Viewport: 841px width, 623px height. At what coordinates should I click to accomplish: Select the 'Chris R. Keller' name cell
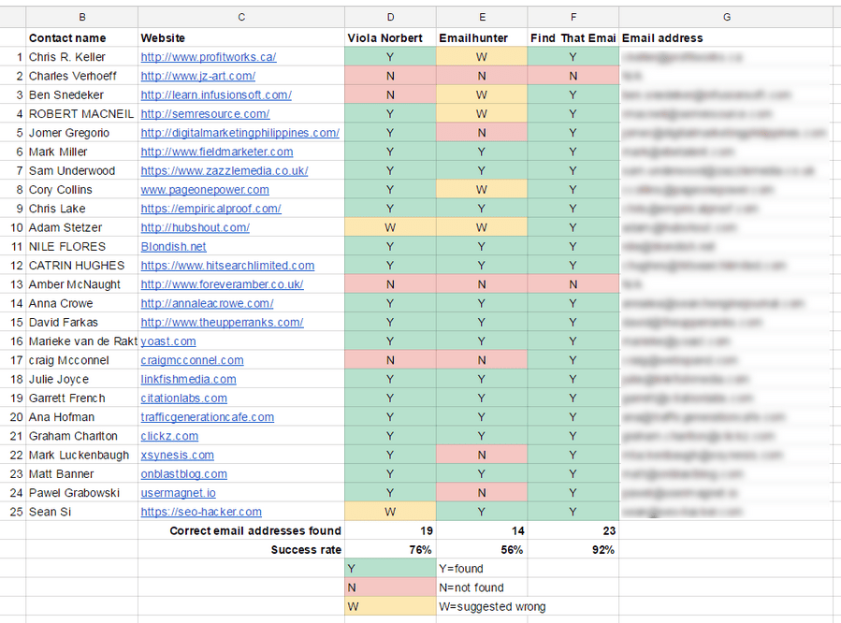(x=81, y=57)
